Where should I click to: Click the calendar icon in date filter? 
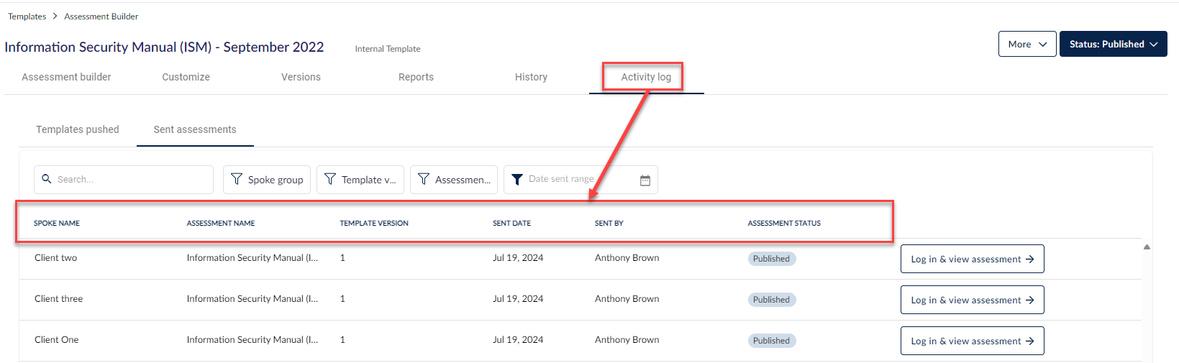point(645,180)
